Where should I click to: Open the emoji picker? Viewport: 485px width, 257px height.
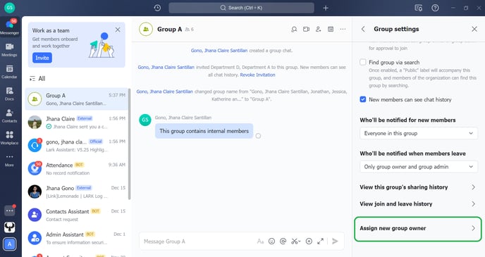(271, 242)
